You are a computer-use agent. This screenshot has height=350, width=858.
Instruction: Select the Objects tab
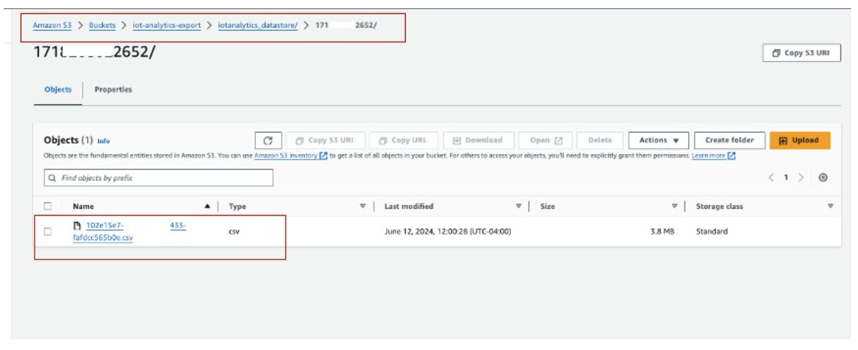pos(58,90)
